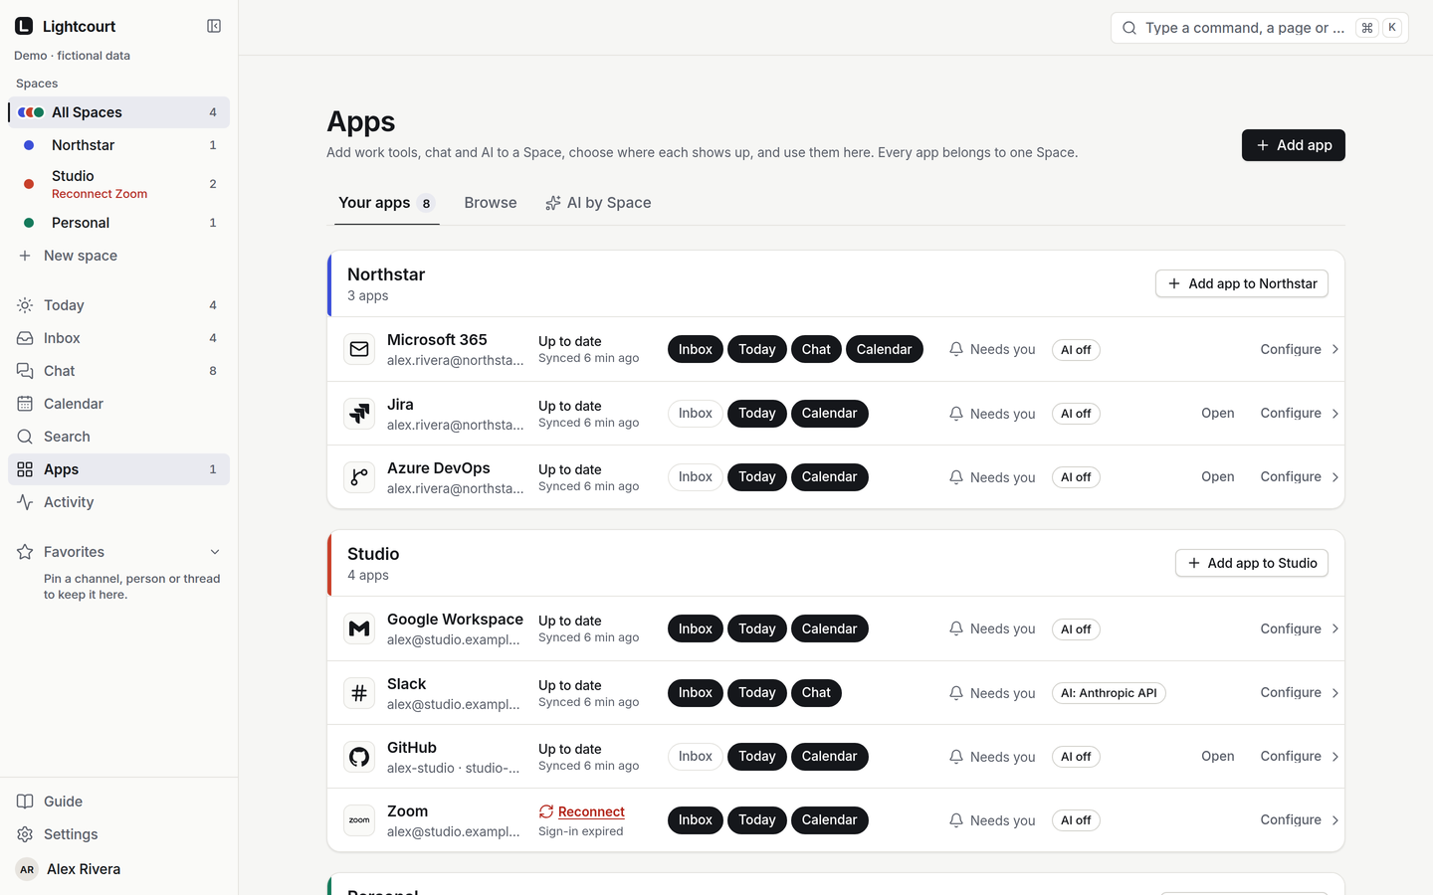
Task: Click the bell icon in Microsoft 365 row
Action: (956, 349)
